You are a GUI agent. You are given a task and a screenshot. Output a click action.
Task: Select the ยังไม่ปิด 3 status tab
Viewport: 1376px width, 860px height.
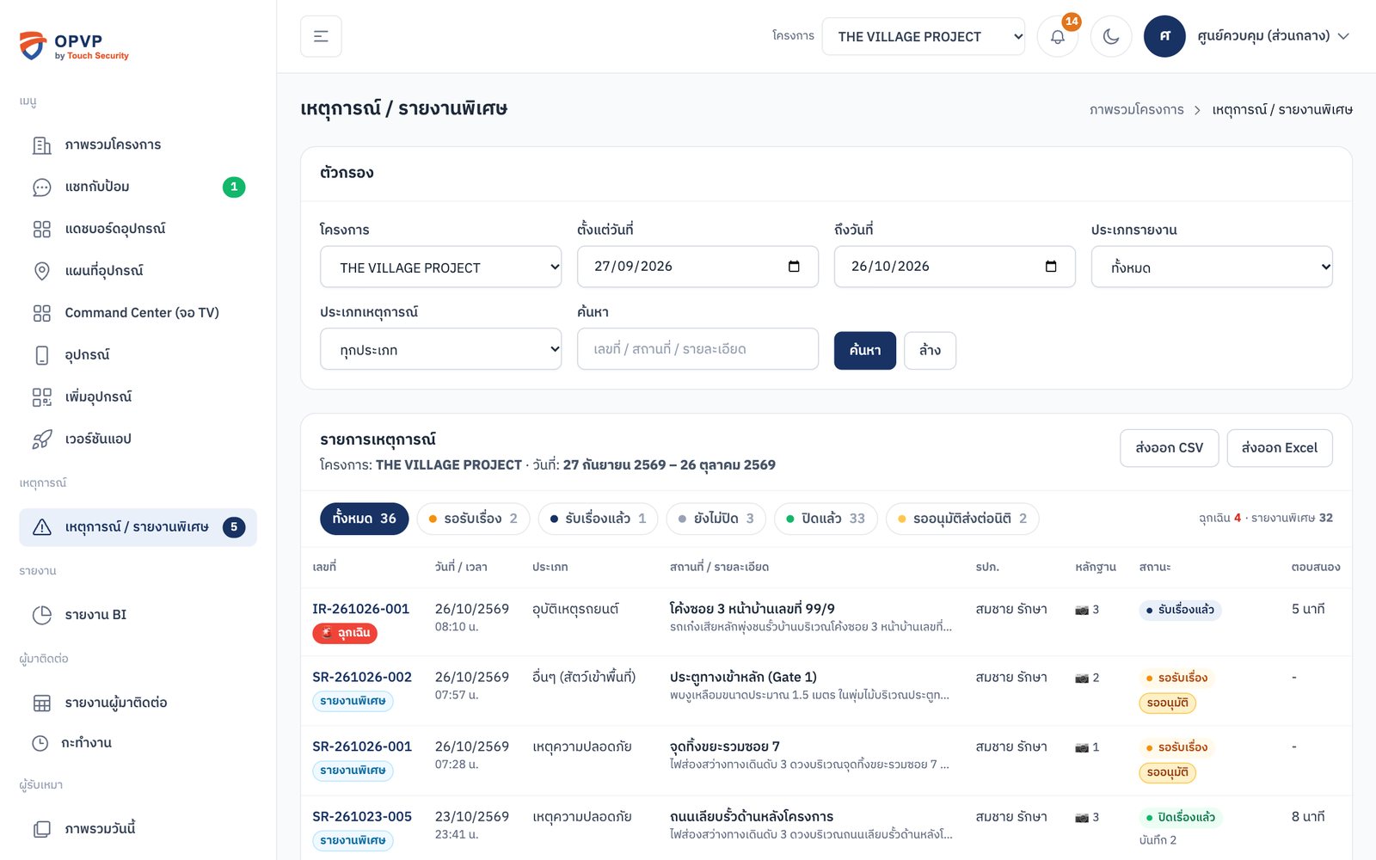coord(716,519)
